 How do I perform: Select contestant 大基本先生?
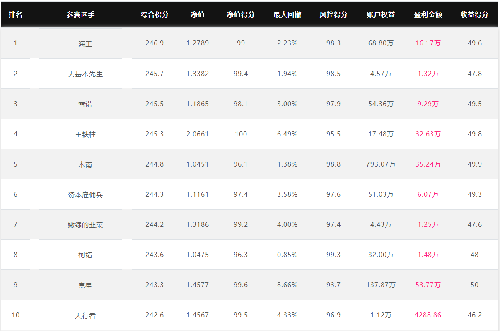(x=85, y=74)
